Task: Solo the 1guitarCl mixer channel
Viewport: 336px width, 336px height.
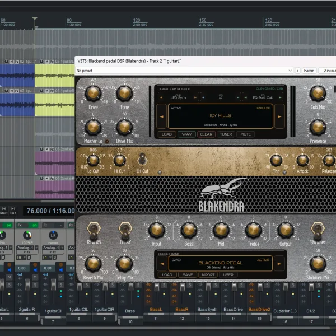Action: click(x=60, y=285)
